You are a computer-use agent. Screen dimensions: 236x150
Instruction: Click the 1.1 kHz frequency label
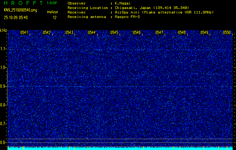3,49
